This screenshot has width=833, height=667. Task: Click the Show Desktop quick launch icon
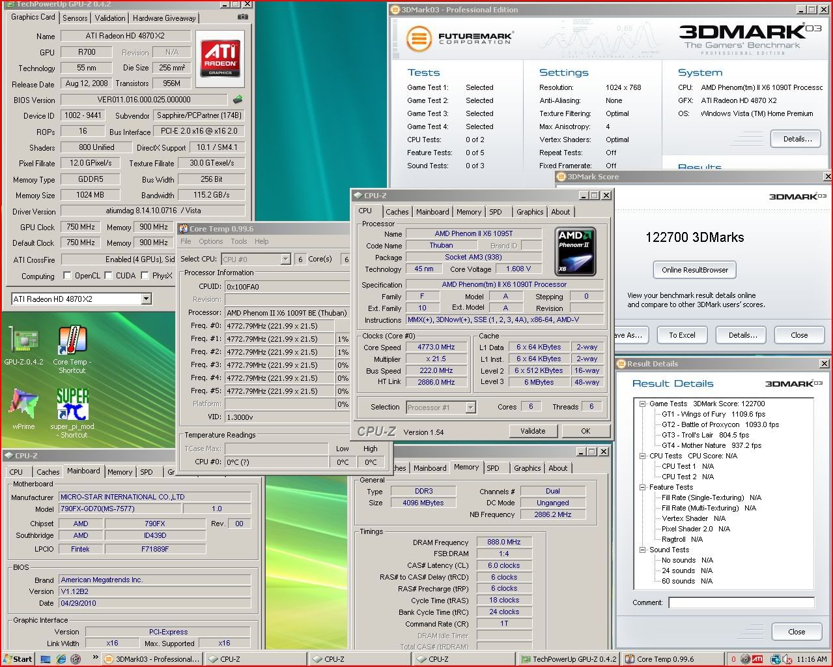coord(46,659)
